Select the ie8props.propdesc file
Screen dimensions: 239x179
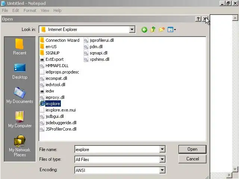coord(59,72)
